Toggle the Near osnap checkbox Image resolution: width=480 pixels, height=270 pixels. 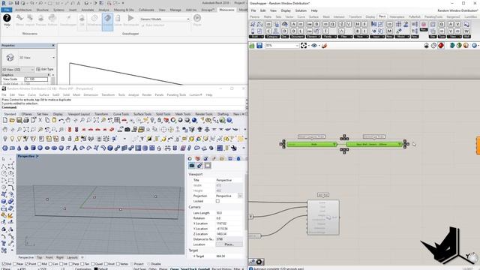pos(16,264)
